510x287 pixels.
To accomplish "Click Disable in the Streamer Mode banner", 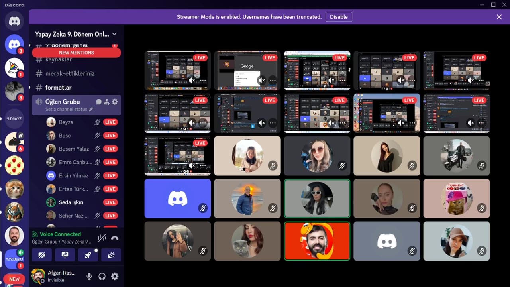I will coord(339,17).
